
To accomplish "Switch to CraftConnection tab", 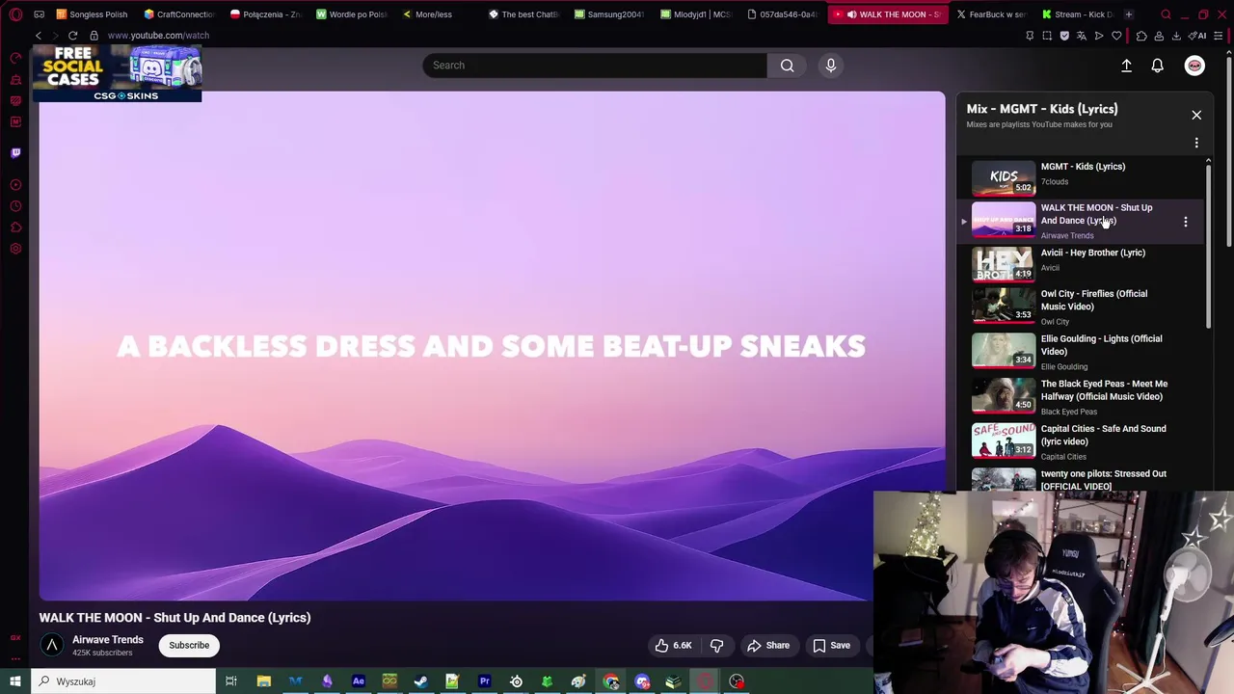I will [179, 14].
